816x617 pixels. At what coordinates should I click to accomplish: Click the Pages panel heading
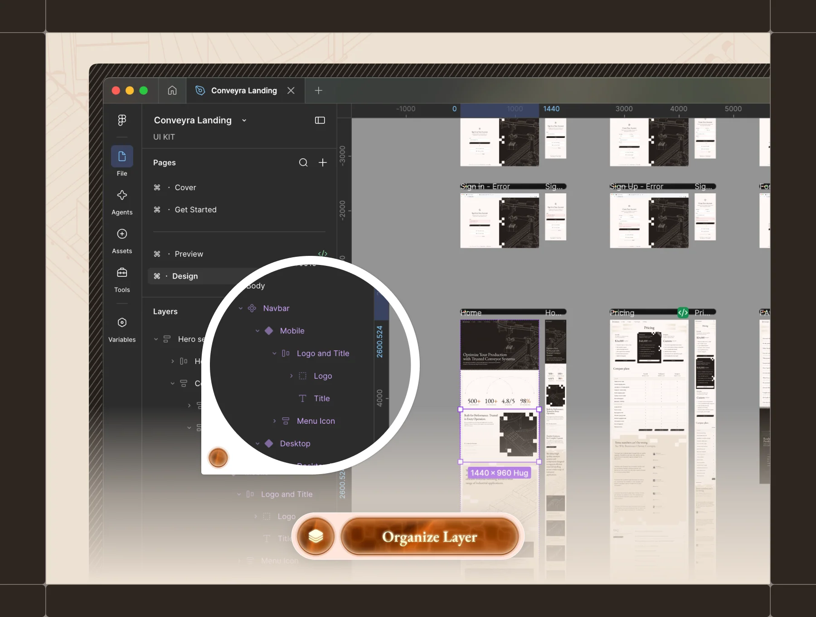(165, 162)
